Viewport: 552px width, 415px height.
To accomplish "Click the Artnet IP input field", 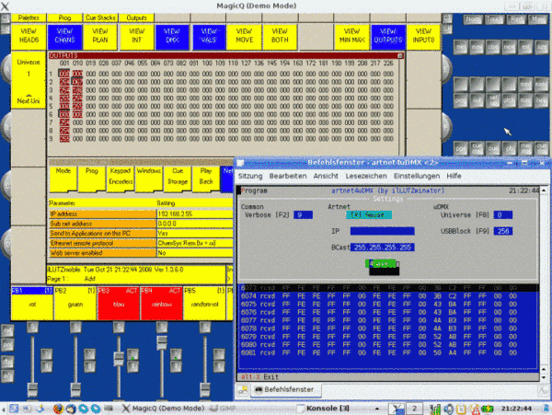I will (383, 231).
